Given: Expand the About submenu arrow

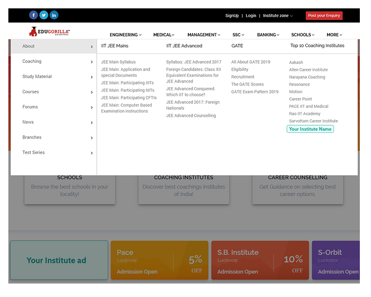Looking at the screenshot, I should (92, 47).
